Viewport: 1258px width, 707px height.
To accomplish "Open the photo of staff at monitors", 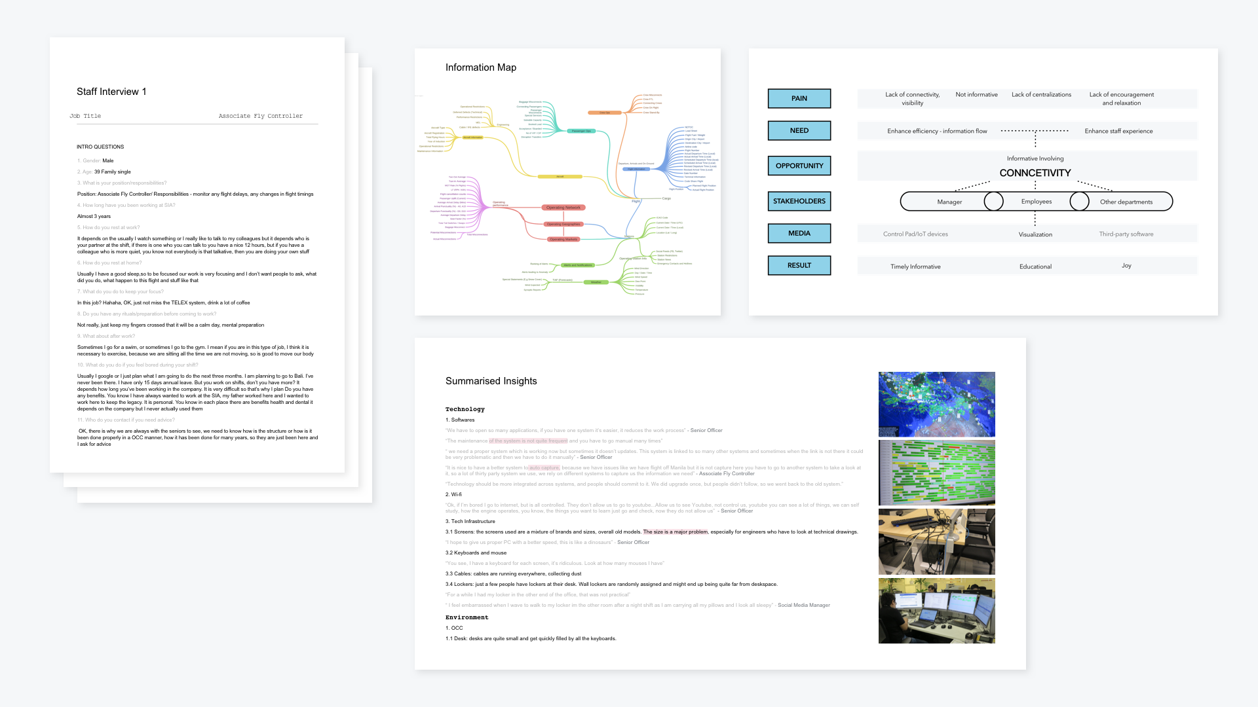I will click(936, 610).
